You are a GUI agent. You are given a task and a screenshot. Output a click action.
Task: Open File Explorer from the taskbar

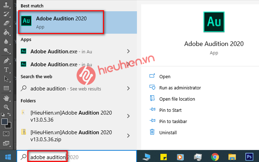(232, 157)
